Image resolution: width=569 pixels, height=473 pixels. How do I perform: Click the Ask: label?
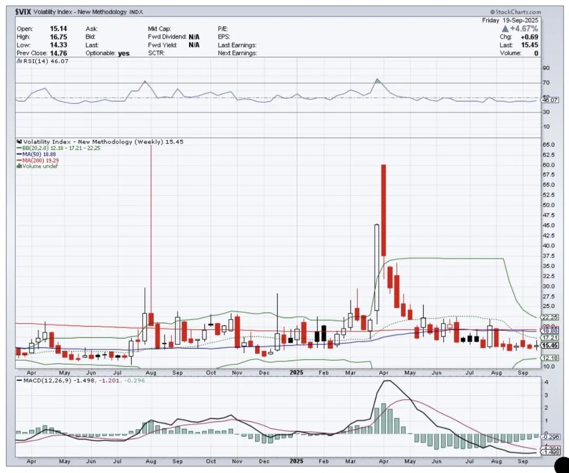(92, 28)
